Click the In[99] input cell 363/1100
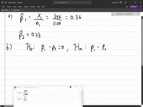The image size is (143, 107). pos(26,93)
